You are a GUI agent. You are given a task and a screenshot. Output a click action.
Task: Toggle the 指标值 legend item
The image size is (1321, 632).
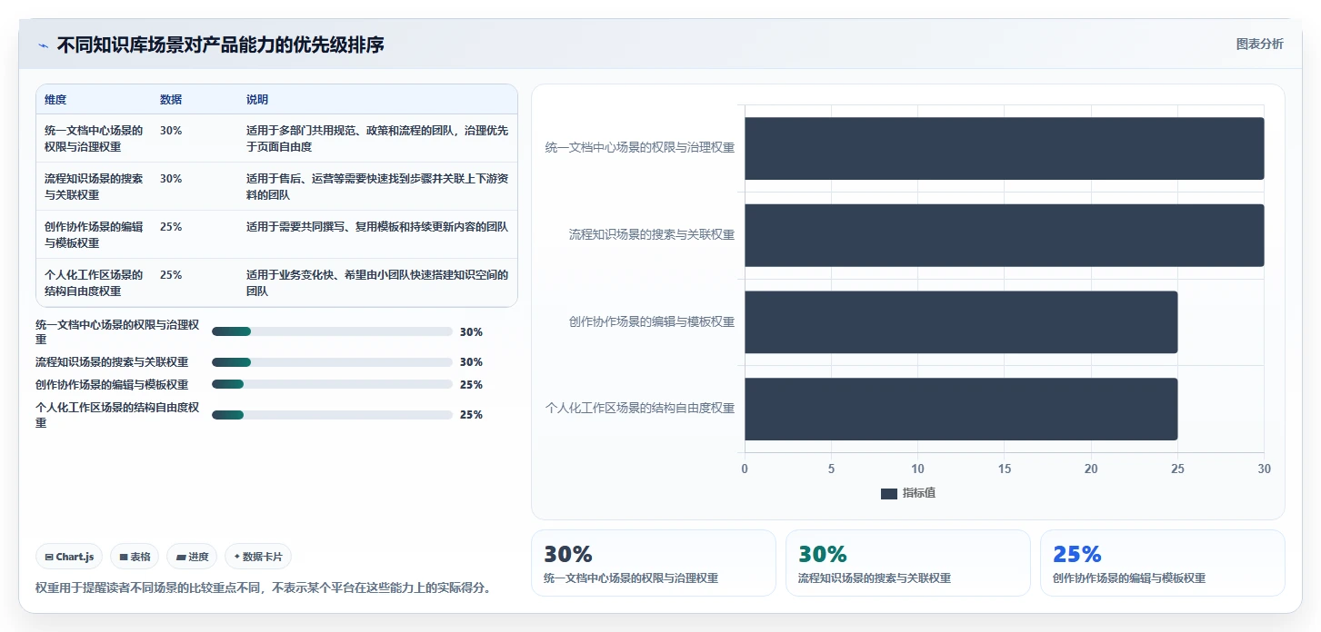[x=908, y=493]
